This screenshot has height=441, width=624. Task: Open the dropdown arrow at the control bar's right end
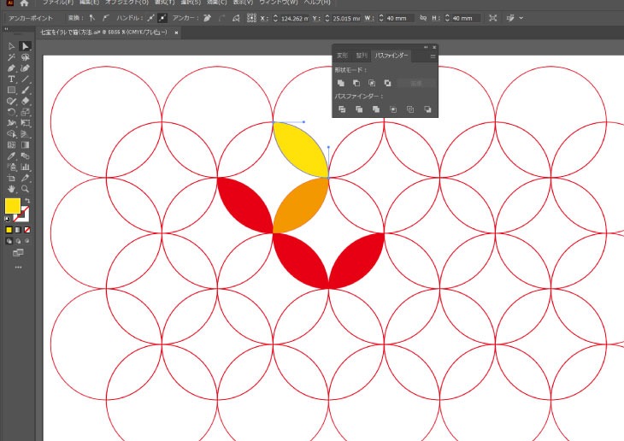(521, 17)
